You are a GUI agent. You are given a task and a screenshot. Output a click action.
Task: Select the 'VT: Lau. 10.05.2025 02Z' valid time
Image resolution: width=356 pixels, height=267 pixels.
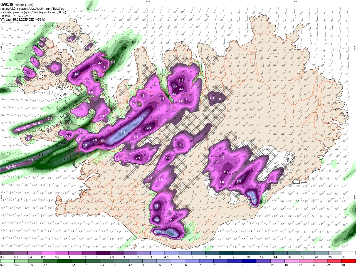click(17, 19)
